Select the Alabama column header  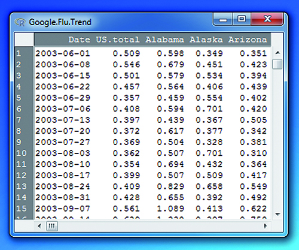pyautogui.click(x=164, y=40)
